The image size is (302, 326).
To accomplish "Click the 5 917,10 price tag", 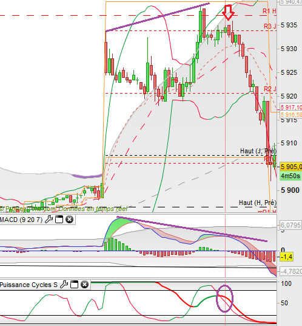I will tap(291, 108).
